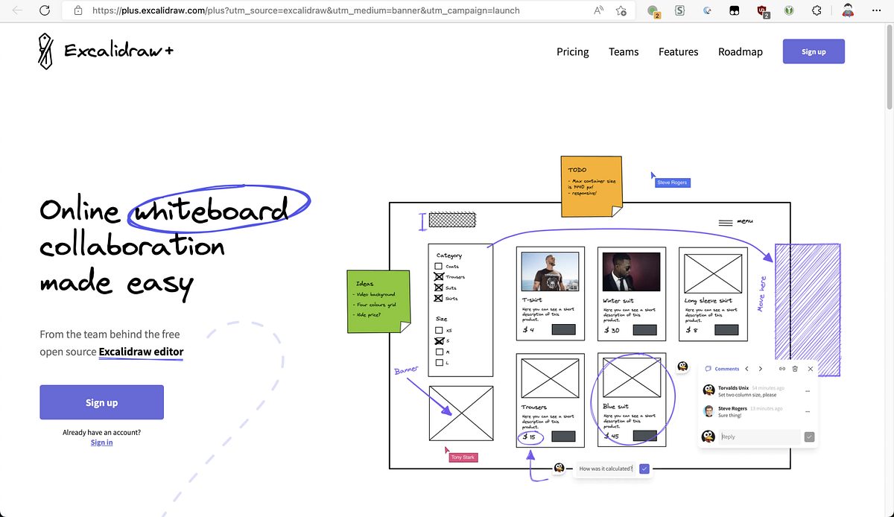Reload the page with the browser refresh icon
The width and height of the screenshot is (894, 517).
point(44,10)
